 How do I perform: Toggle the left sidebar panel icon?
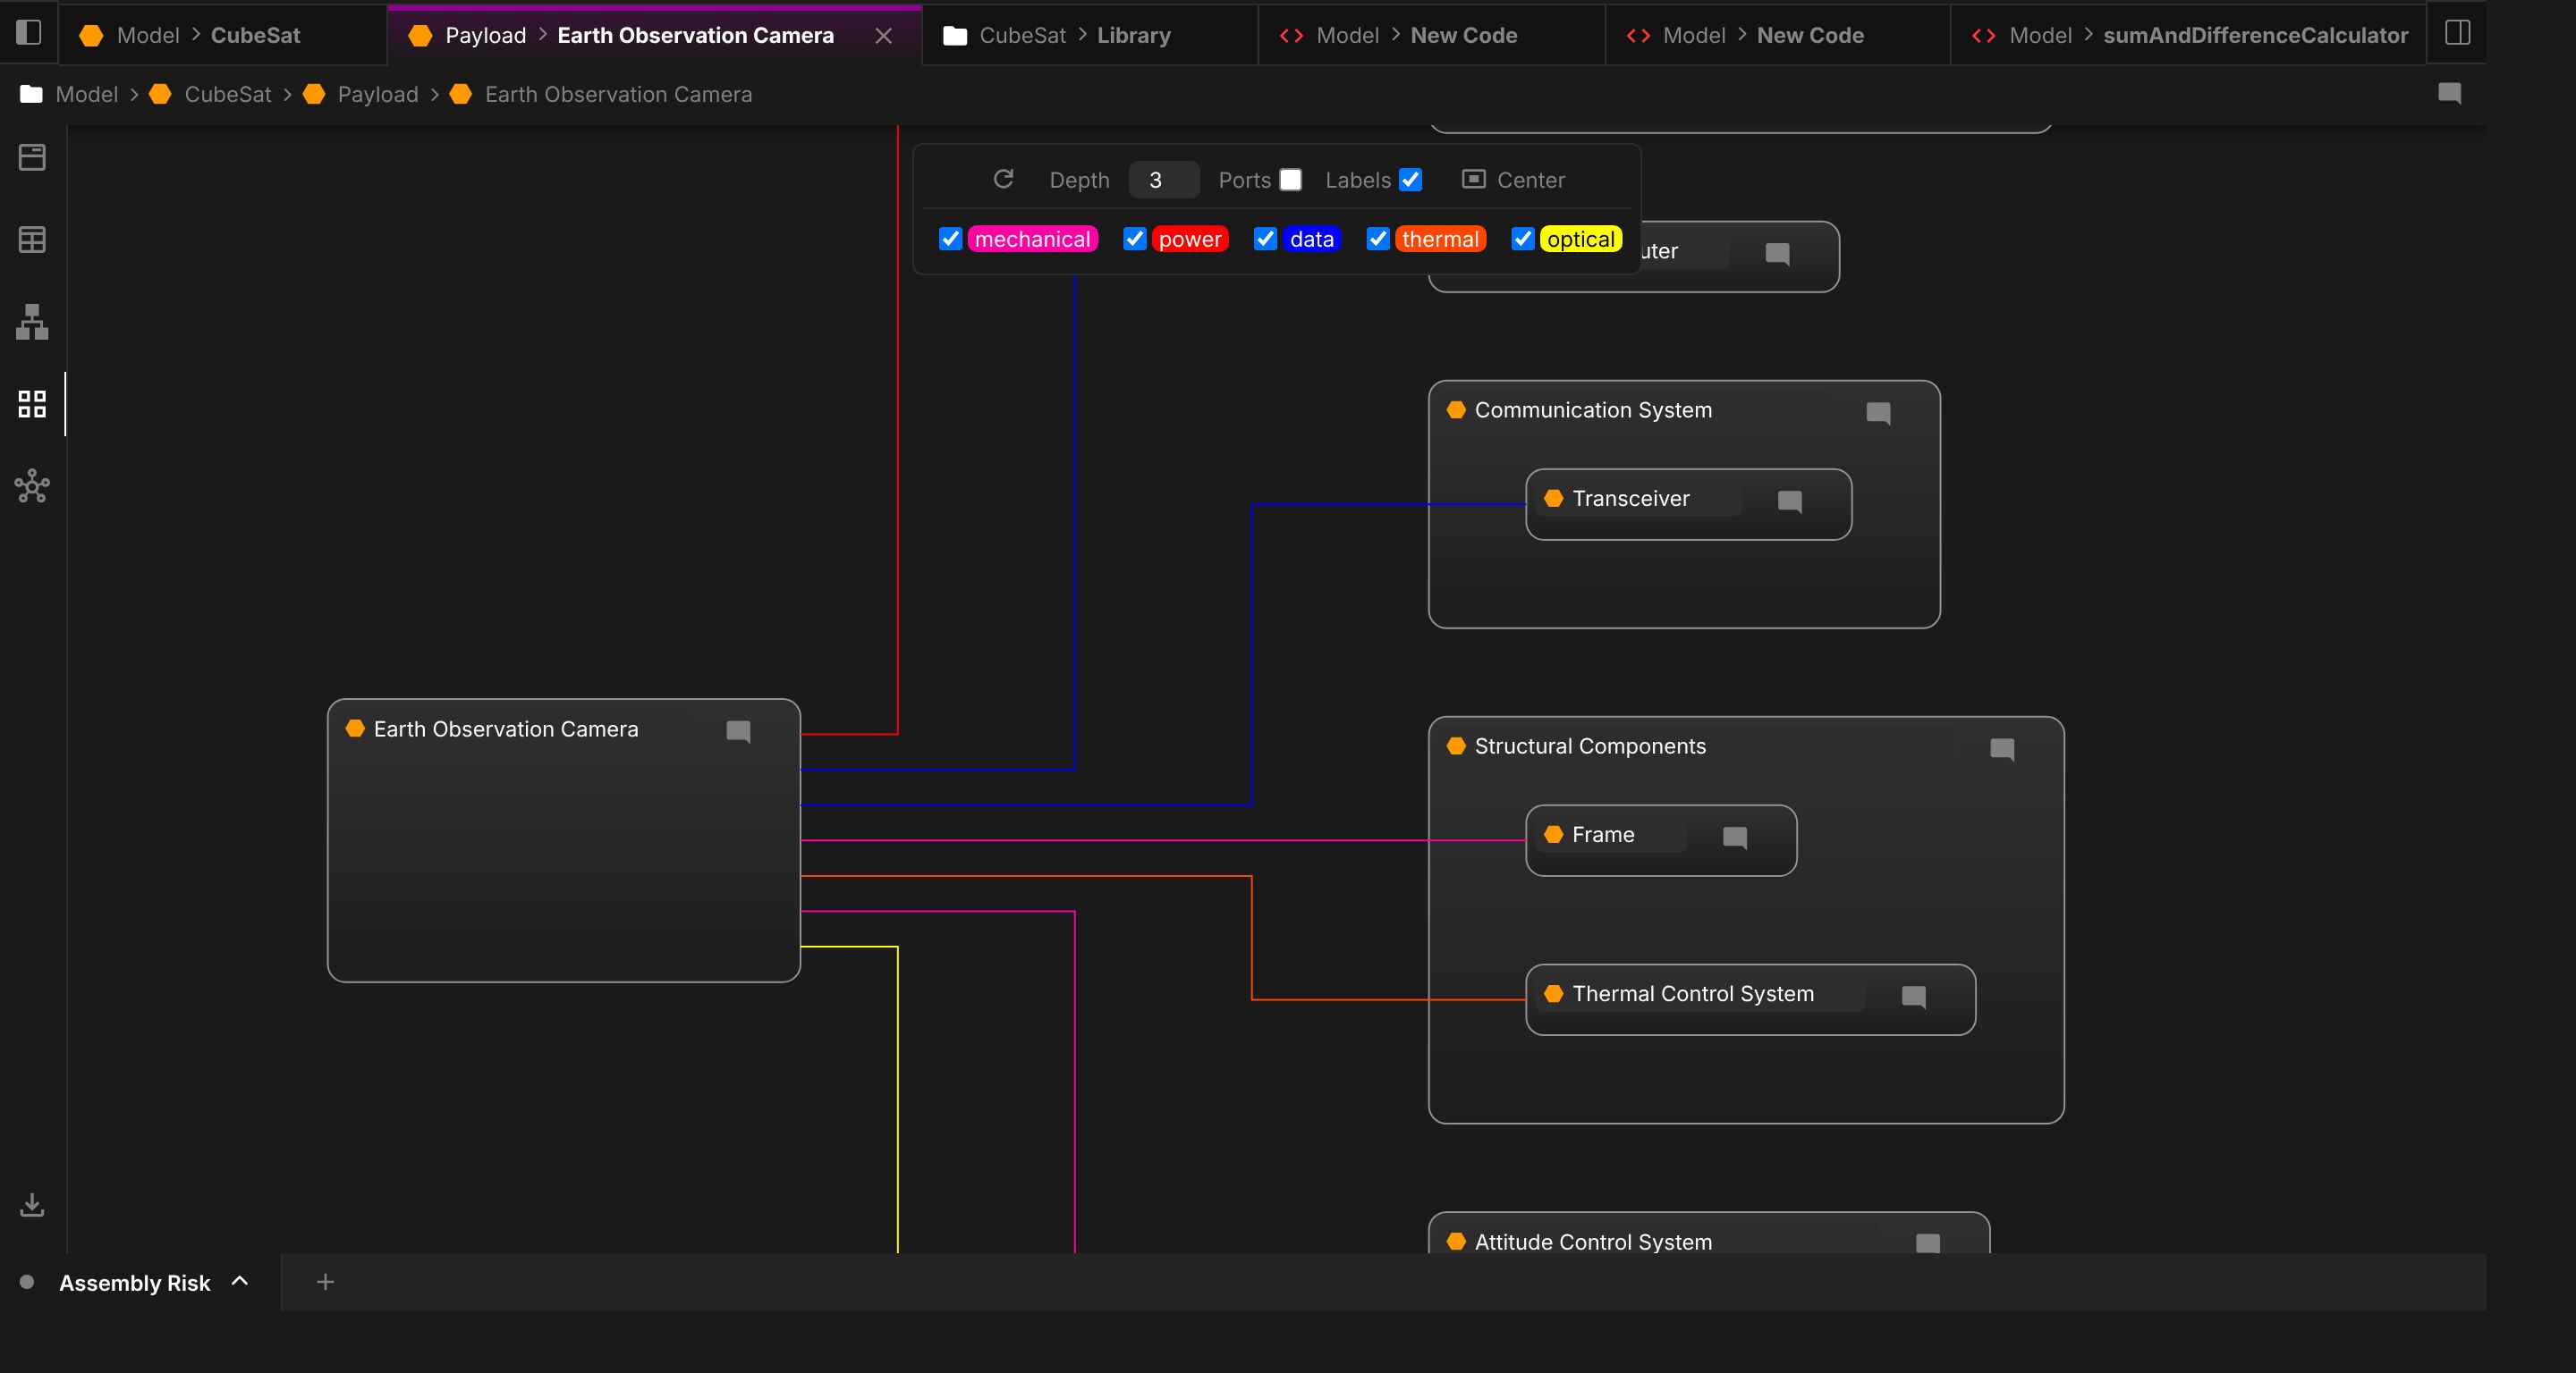click(x=29, y=33)
